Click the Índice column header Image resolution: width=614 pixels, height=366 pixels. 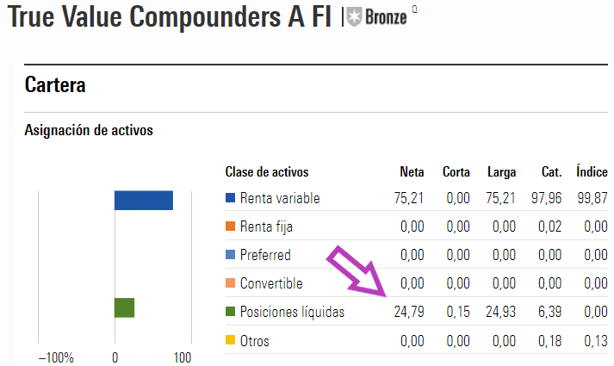click(x=592, y=171)
